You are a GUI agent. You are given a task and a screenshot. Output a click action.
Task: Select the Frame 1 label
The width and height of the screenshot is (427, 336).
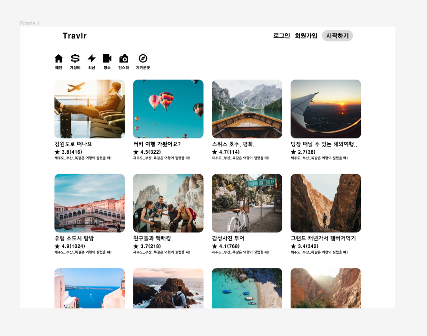tap(30, 23)
